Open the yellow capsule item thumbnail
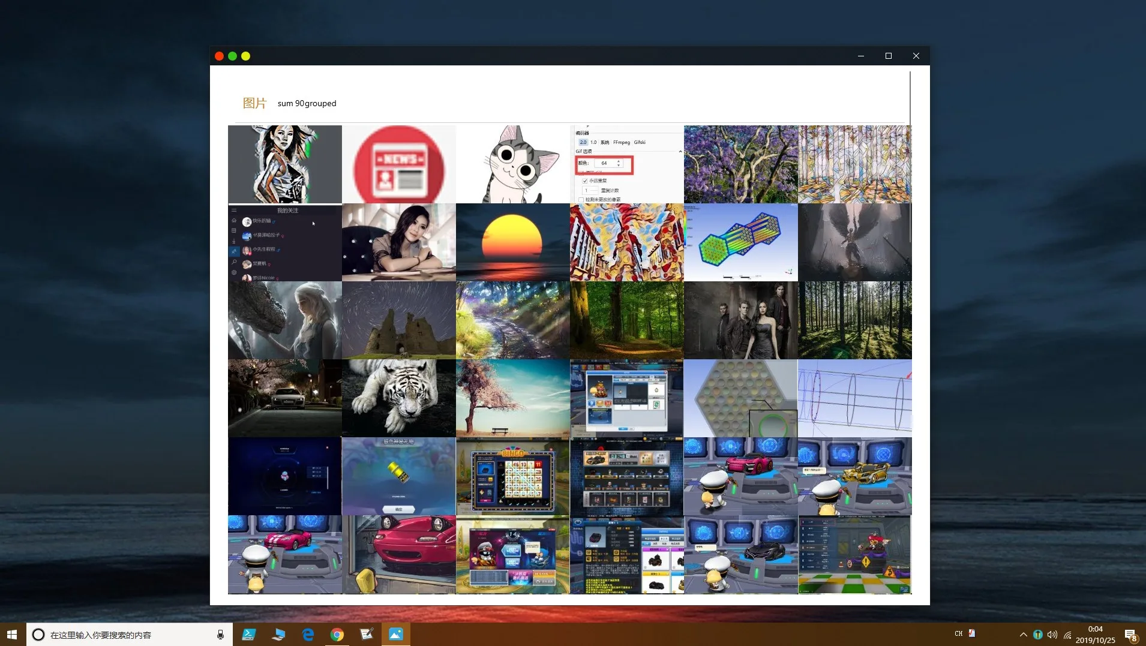This screenshot has width=1146, height=646. (x=399, y=476)
